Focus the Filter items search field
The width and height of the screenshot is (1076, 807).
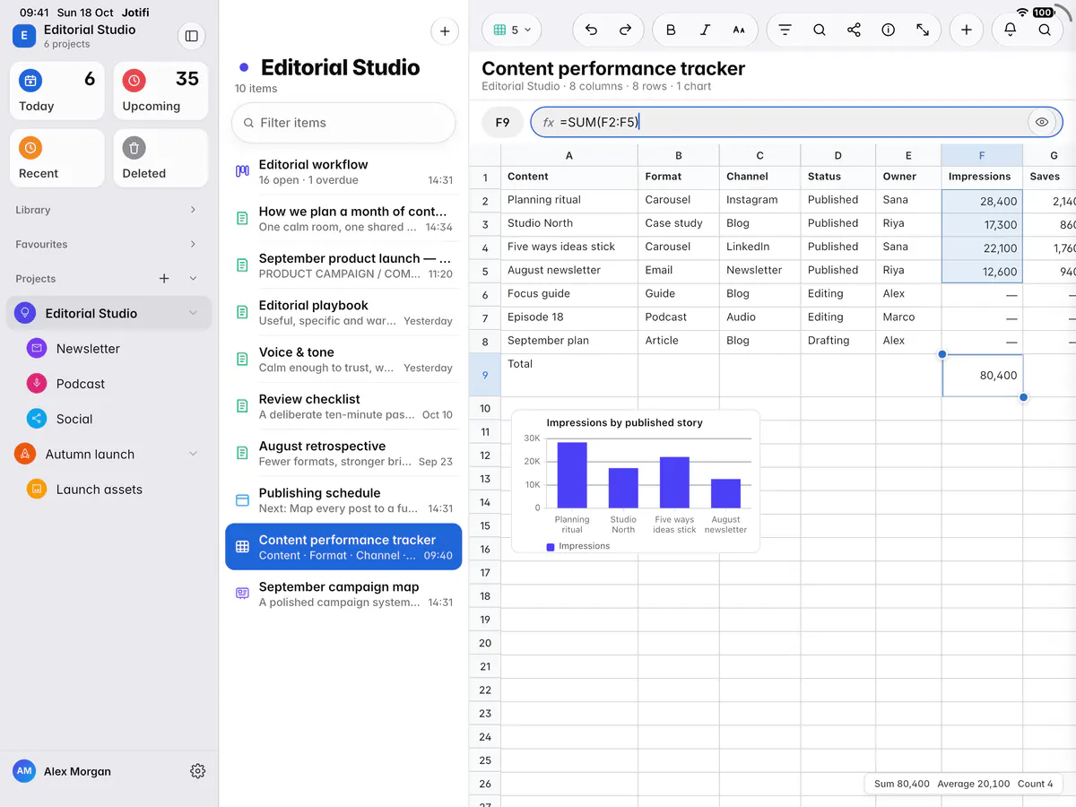pos(343,123)
